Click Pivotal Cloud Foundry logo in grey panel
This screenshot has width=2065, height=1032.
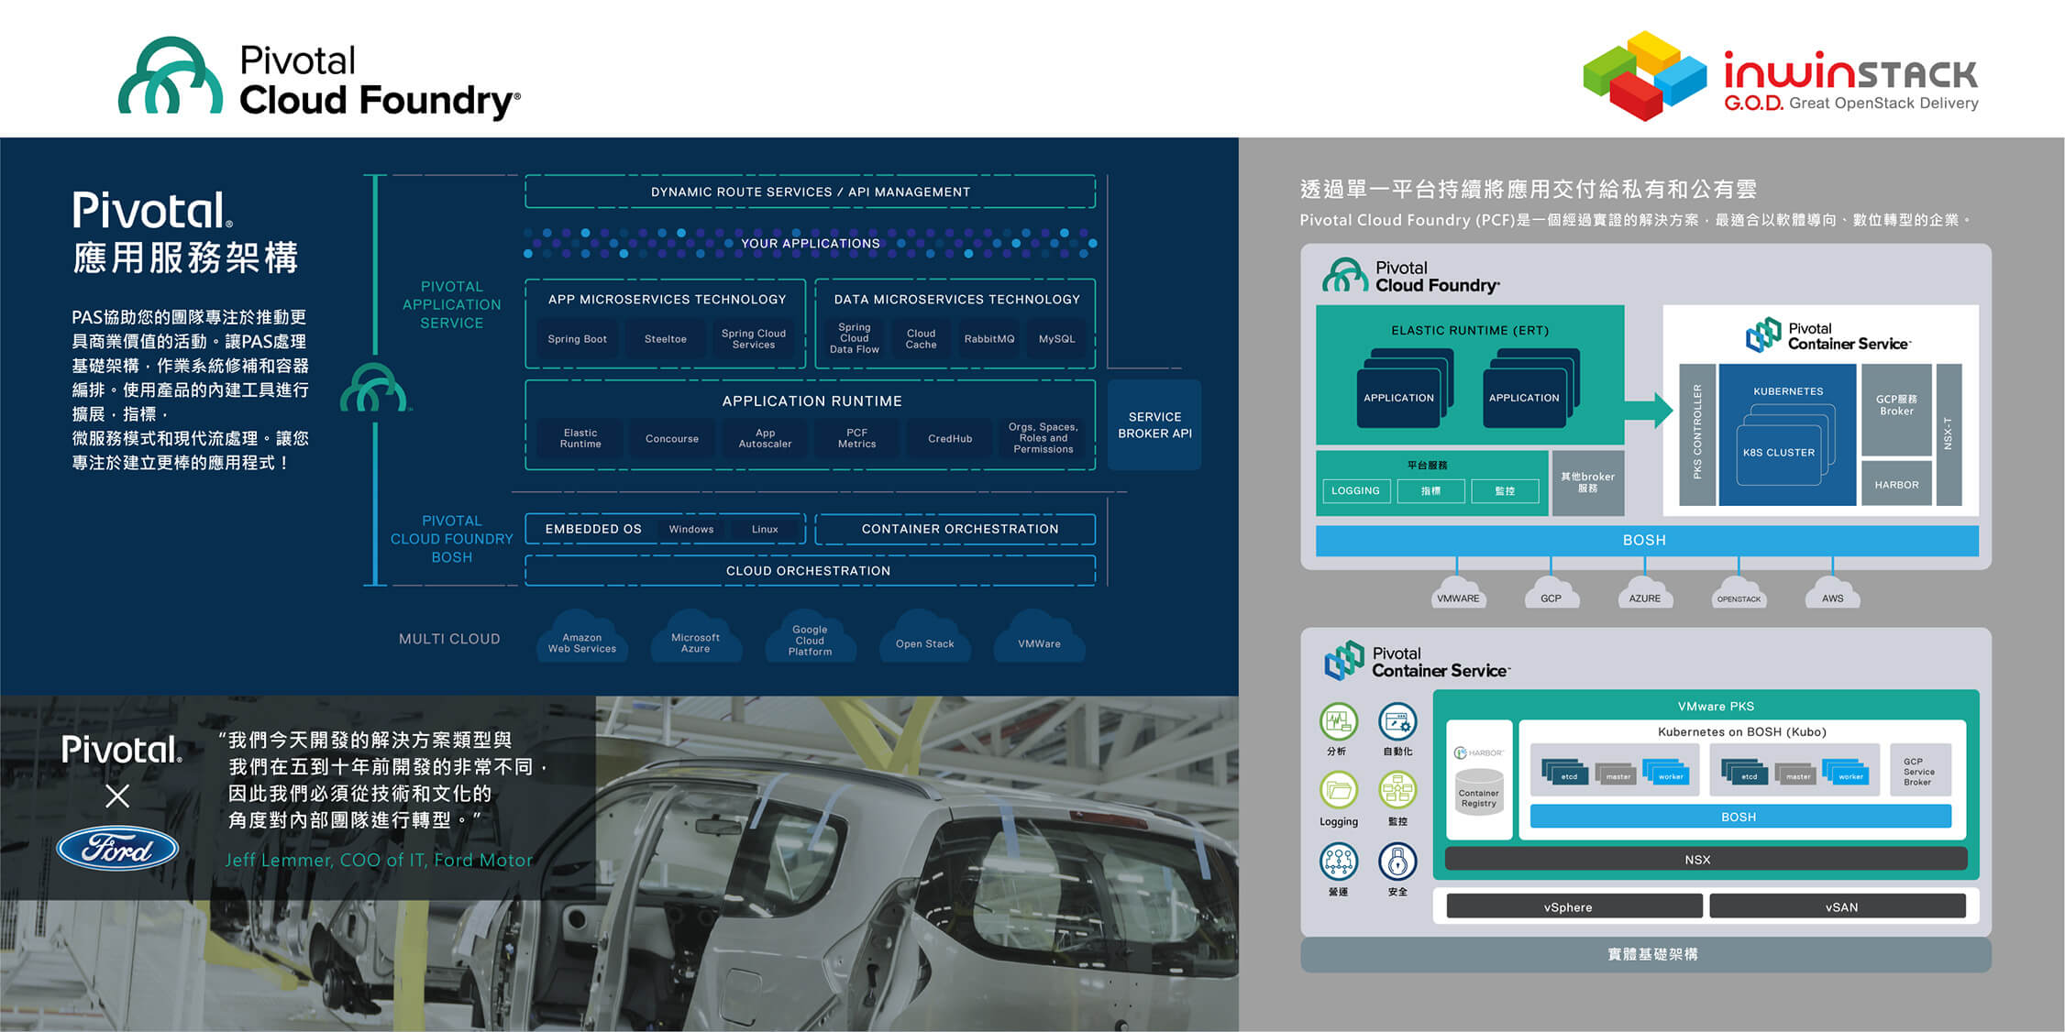(x=1410, y=276)
